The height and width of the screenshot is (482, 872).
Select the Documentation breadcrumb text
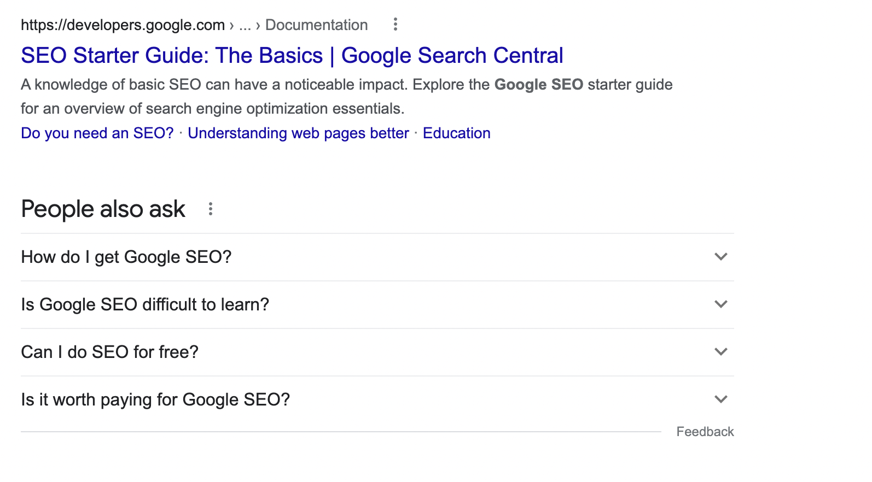[316, 25]
